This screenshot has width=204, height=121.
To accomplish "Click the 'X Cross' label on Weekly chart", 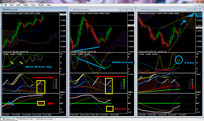I will pyautogui.click(x=189, y=63).
